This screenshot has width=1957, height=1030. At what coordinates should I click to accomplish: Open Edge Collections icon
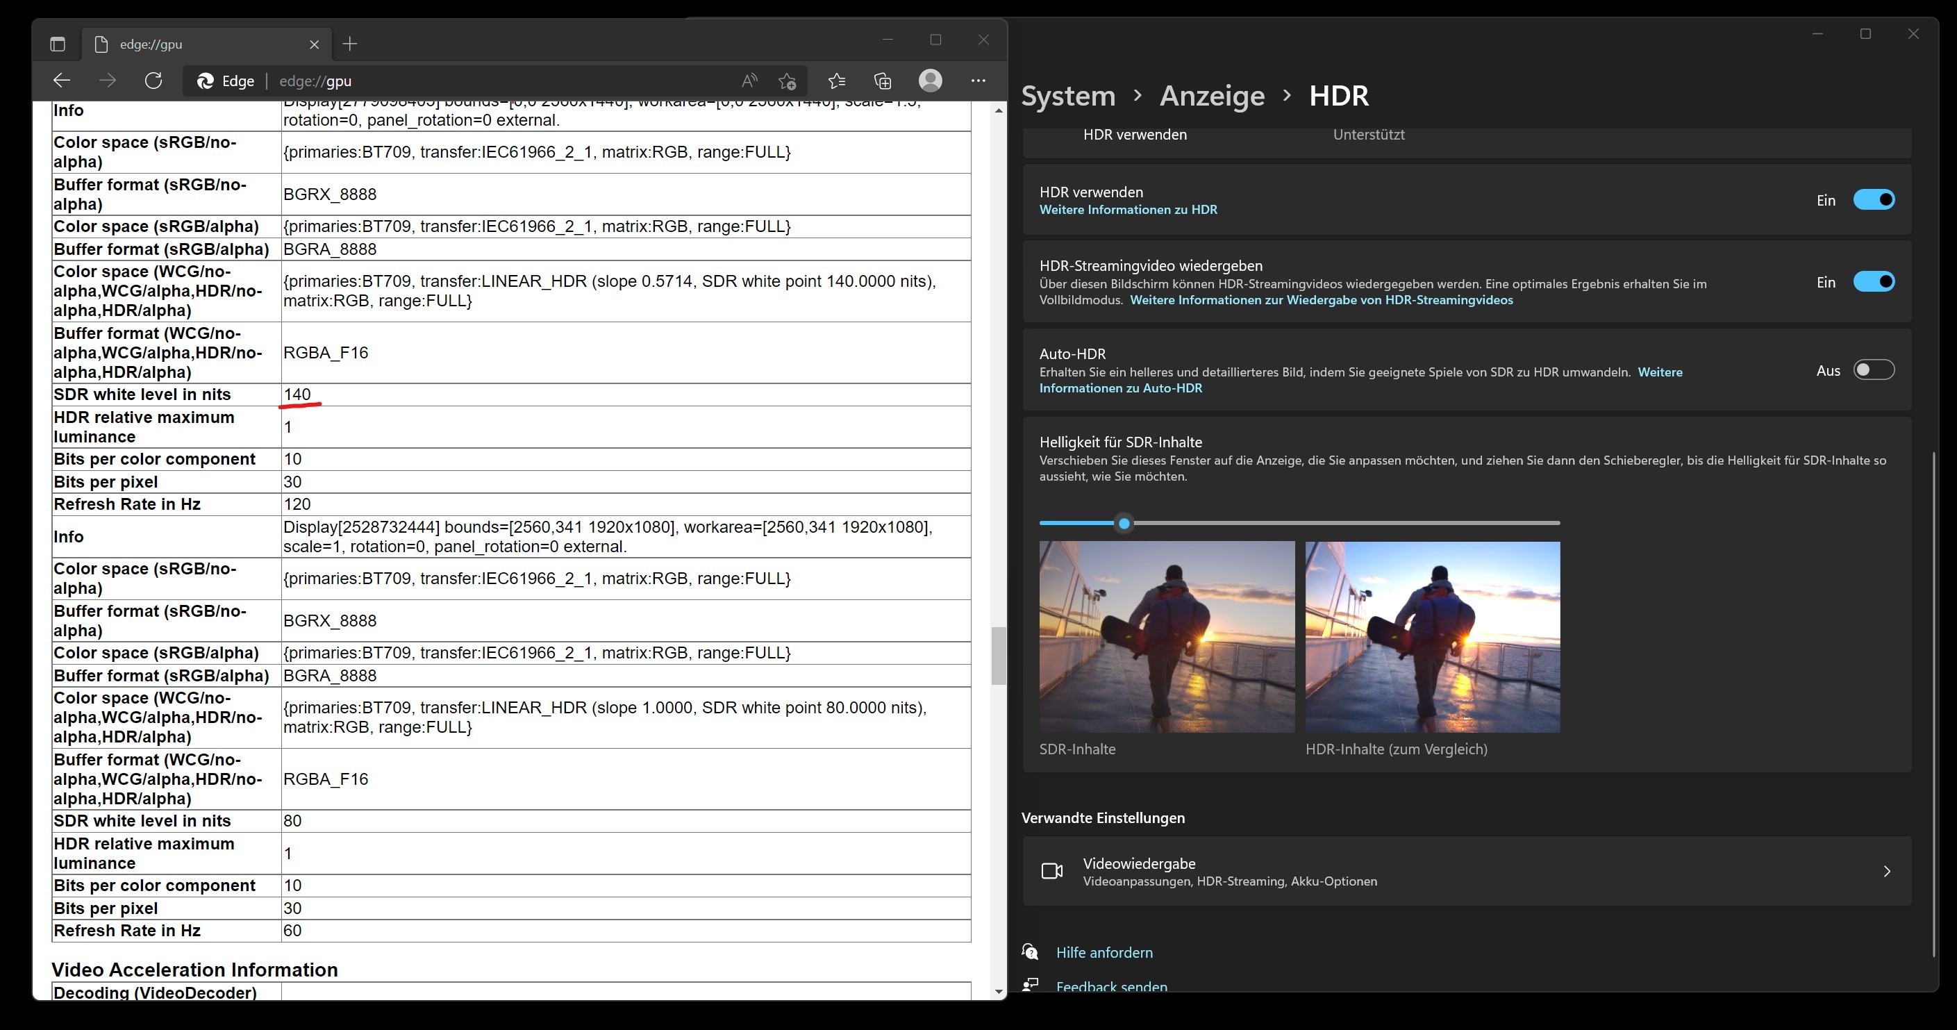[x=883, y=81]
